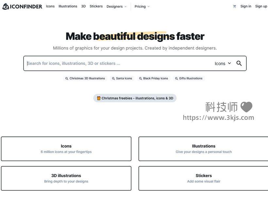This screenshot has width=268, height=203.
Task: Click the Sign in link
Action: (x=246, y=6)
